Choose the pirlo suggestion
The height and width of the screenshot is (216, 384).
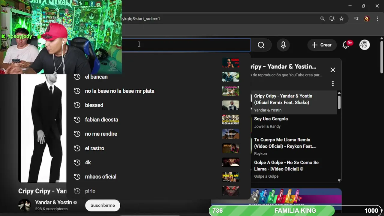(x=158, y=191)
